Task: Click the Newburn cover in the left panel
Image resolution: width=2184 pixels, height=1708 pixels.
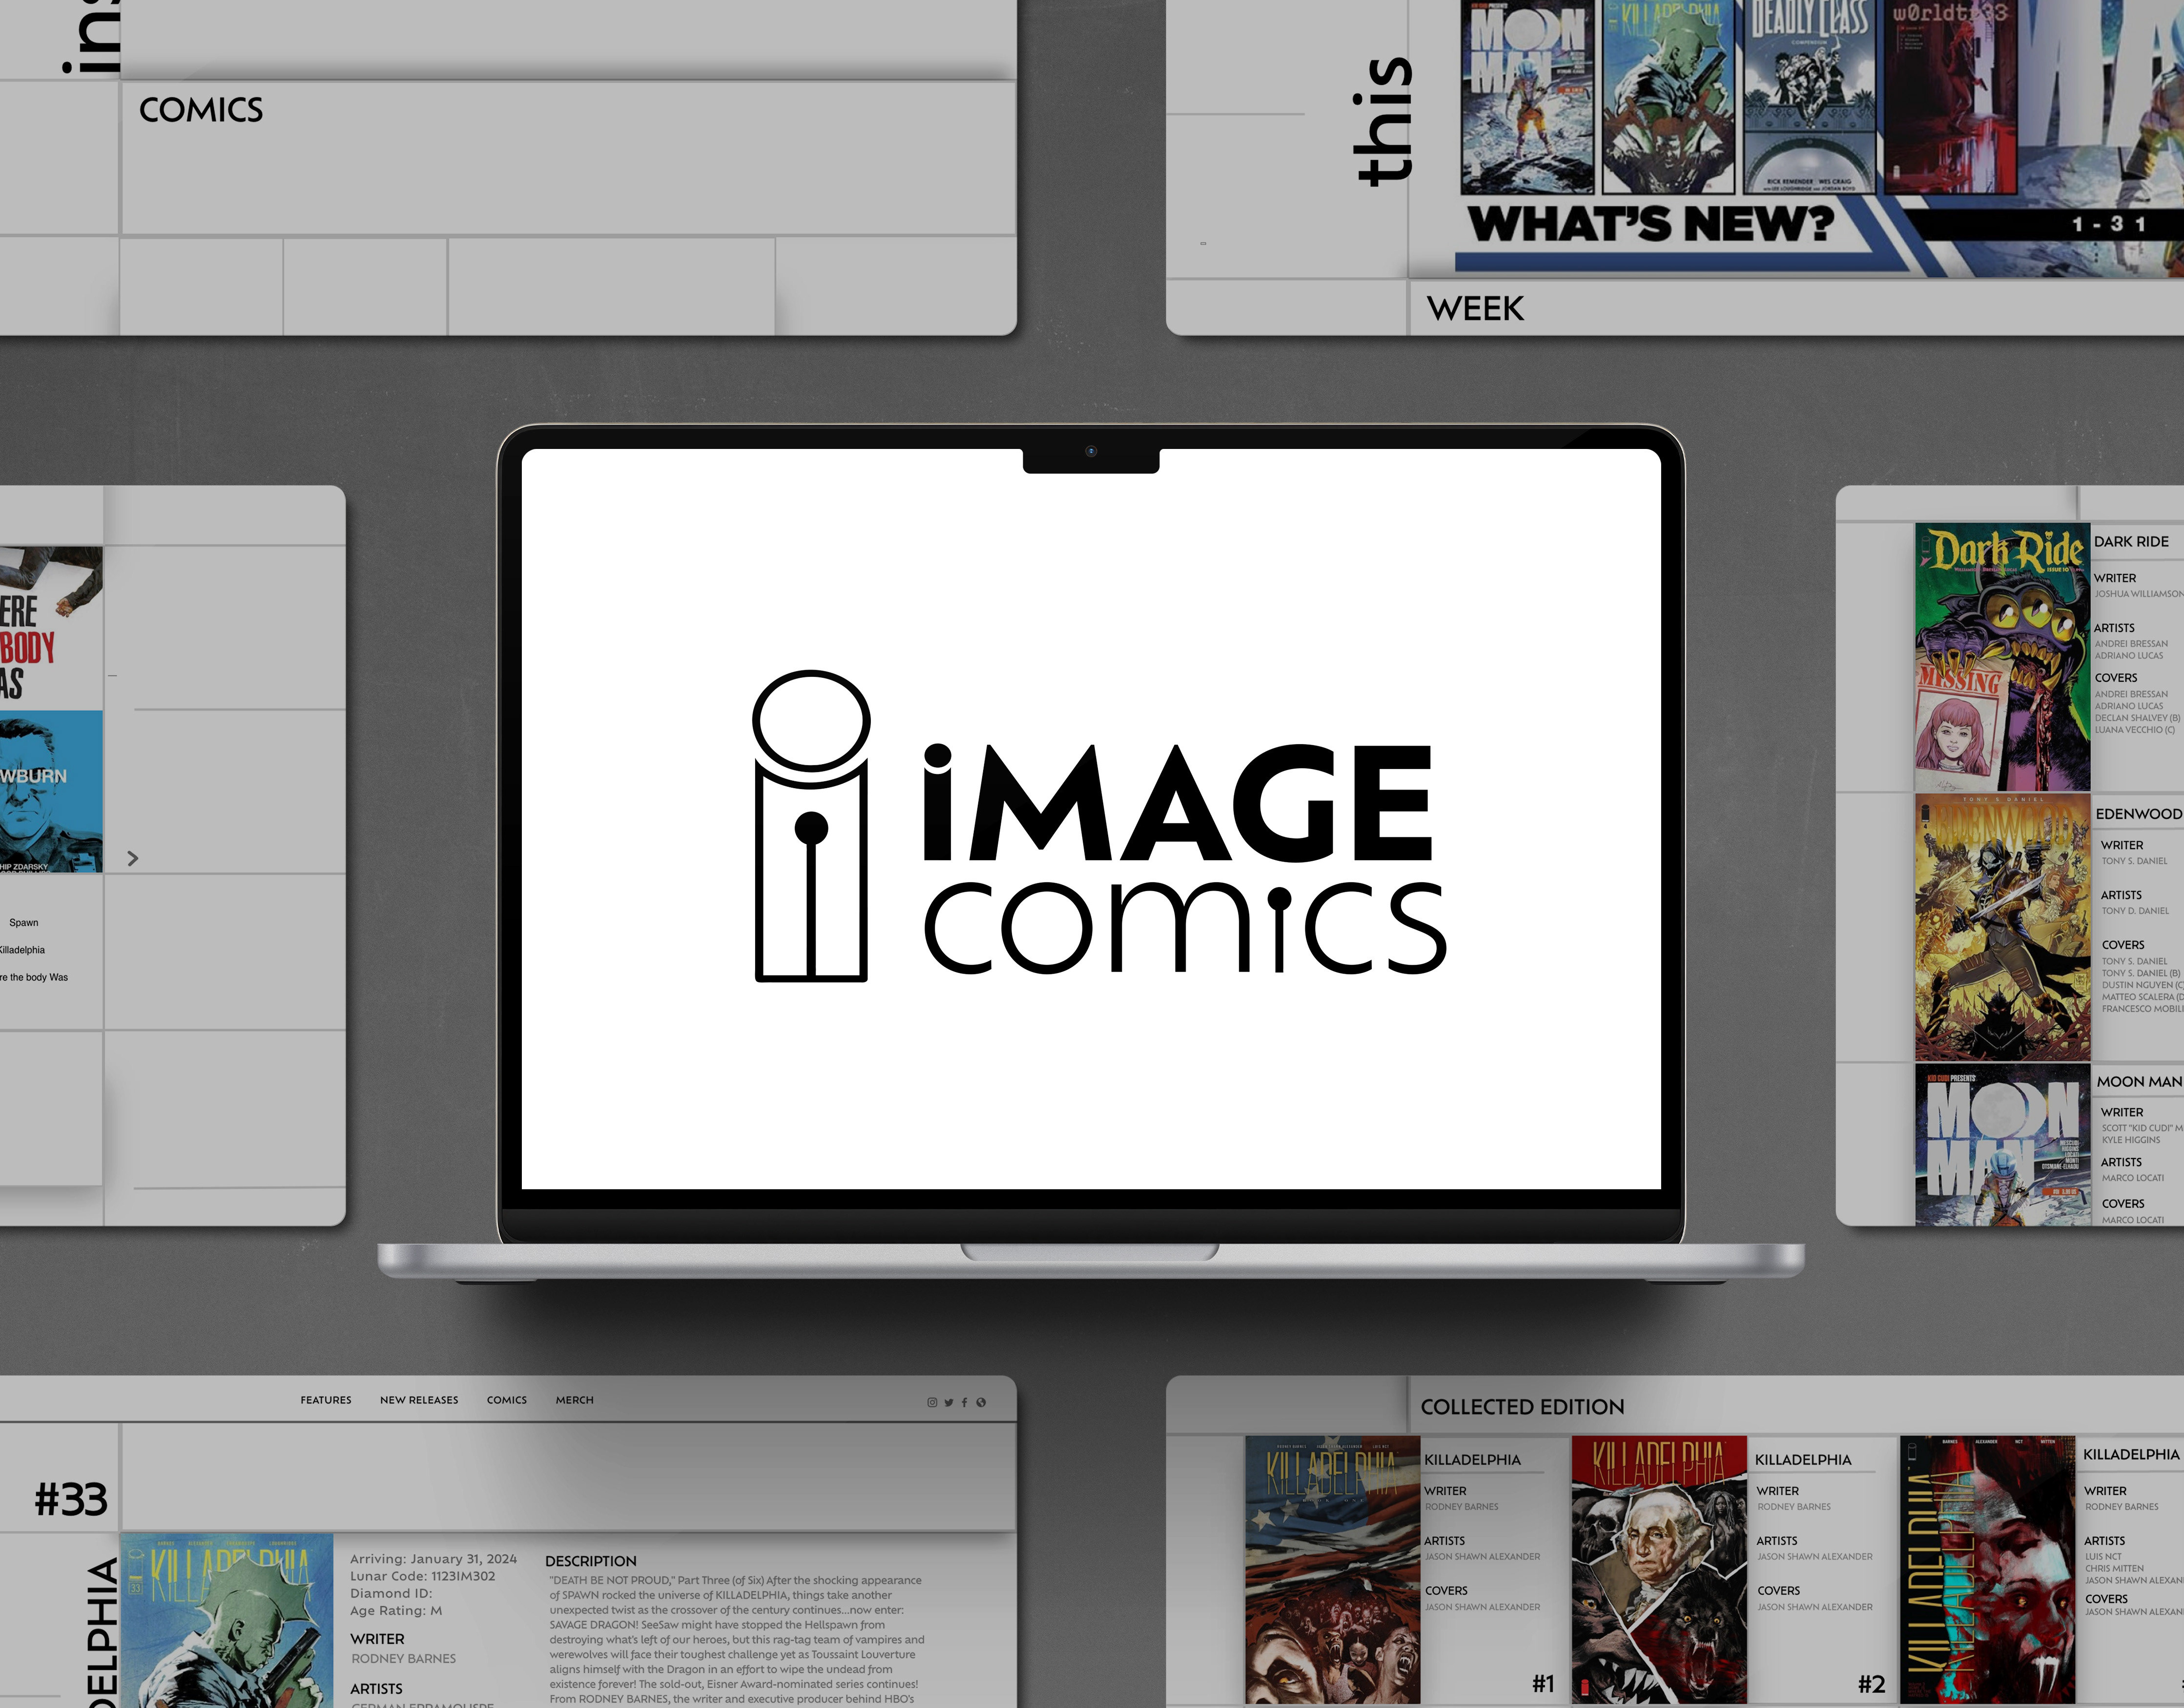Action: 51,791
